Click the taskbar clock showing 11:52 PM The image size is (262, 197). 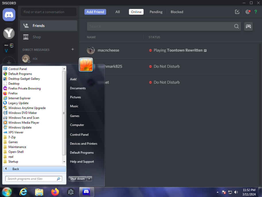coord(249,192)
